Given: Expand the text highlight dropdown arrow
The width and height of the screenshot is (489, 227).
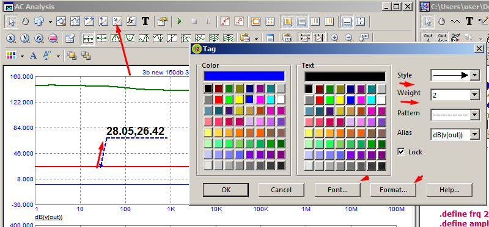Looking at the screenshot, I should [58, 56].
